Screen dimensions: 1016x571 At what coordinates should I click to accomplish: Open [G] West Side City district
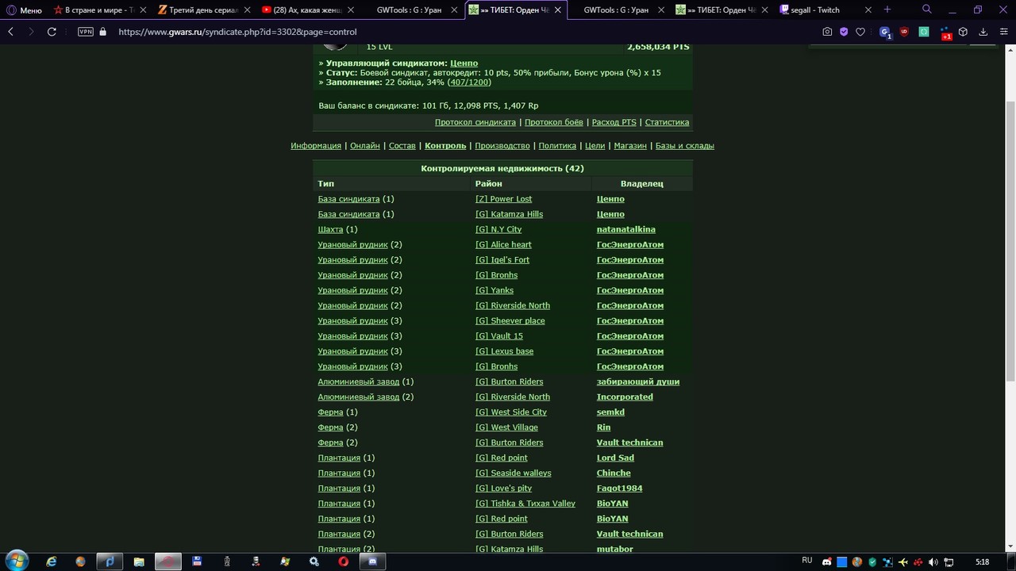(x=511, y=412)
